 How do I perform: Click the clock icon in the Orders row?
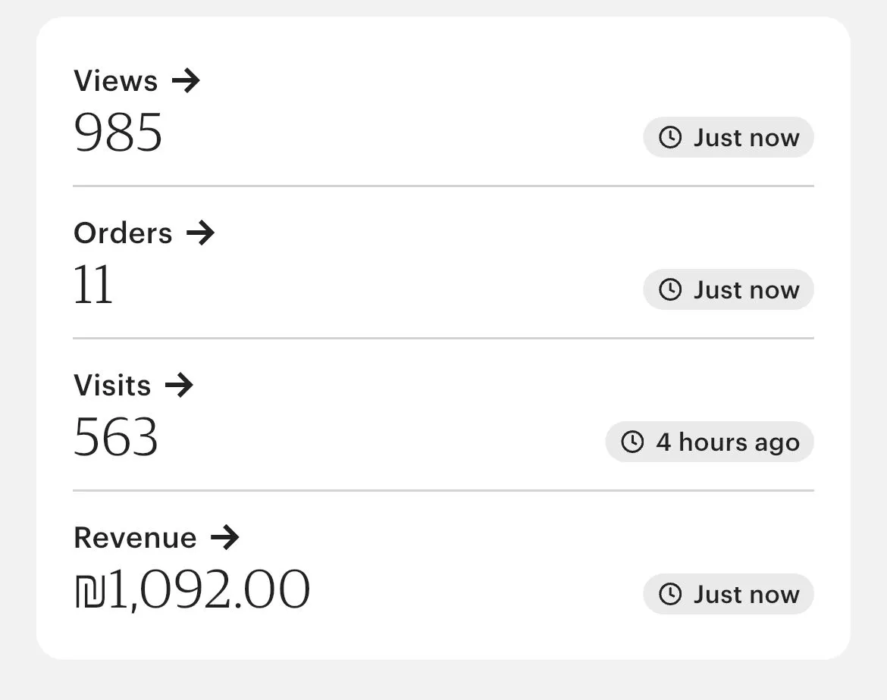[670, 289]
